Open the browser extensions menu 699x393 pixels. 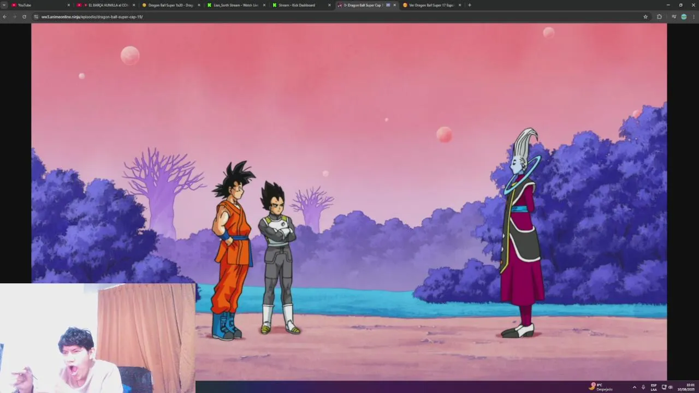659,16
